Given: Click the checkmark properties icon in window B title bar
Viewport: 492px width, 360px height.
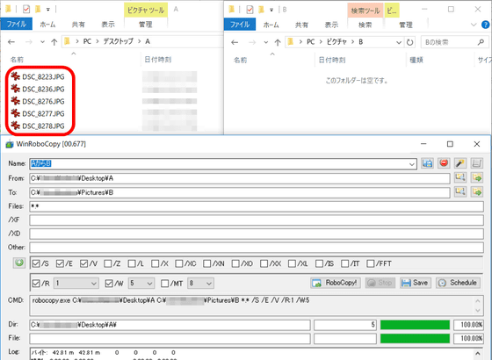Looking at the screenshot, I should click(250, 10).
